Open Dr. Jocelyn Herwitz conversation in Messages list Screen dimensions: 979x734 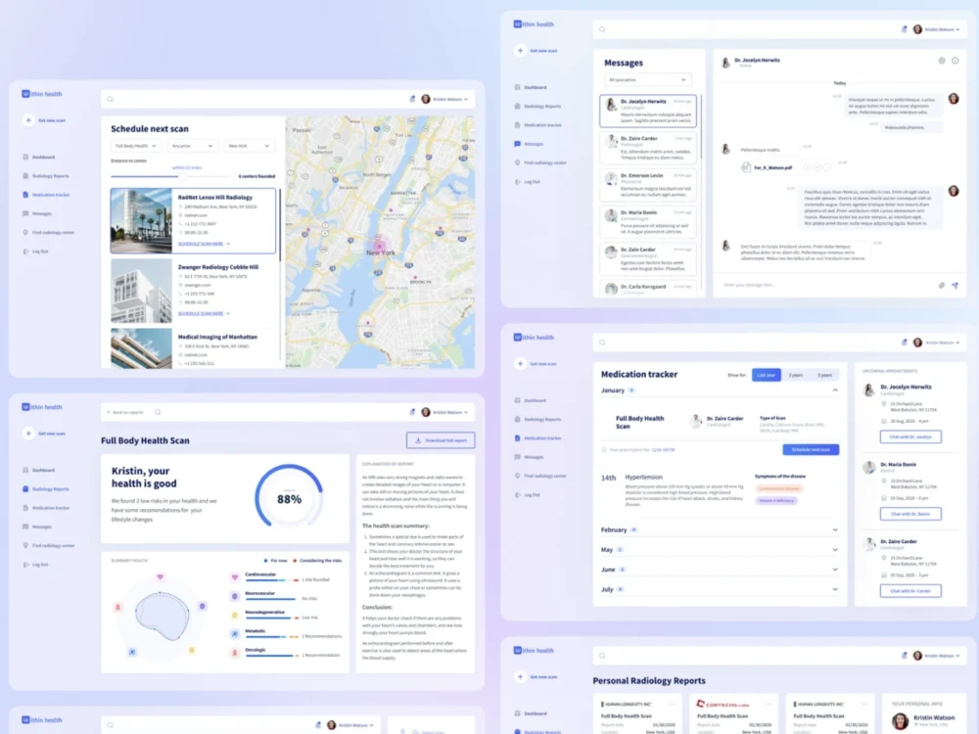[x=648, y=112]
